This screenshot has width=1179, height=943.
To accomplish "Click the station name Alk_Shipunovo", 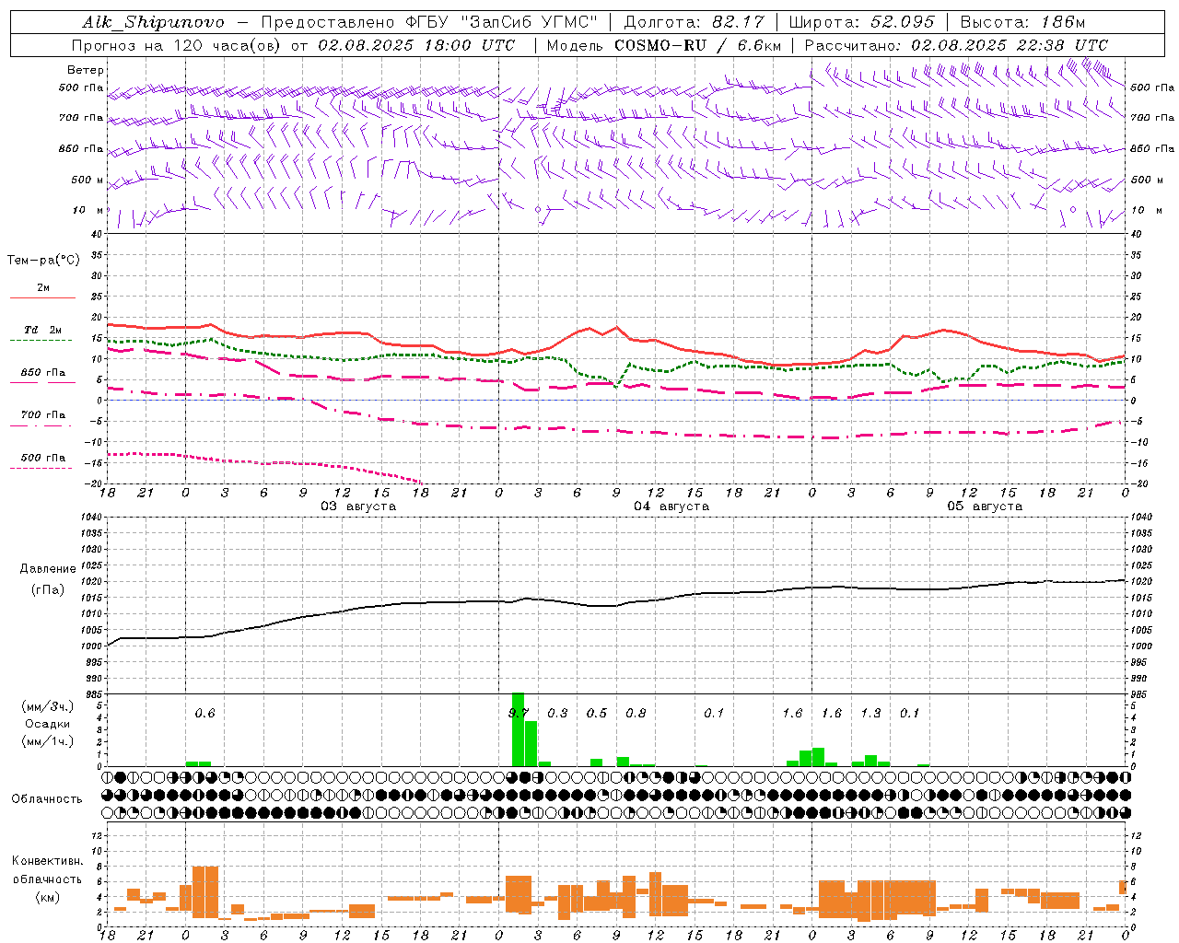I will click(x=153, y=22).
